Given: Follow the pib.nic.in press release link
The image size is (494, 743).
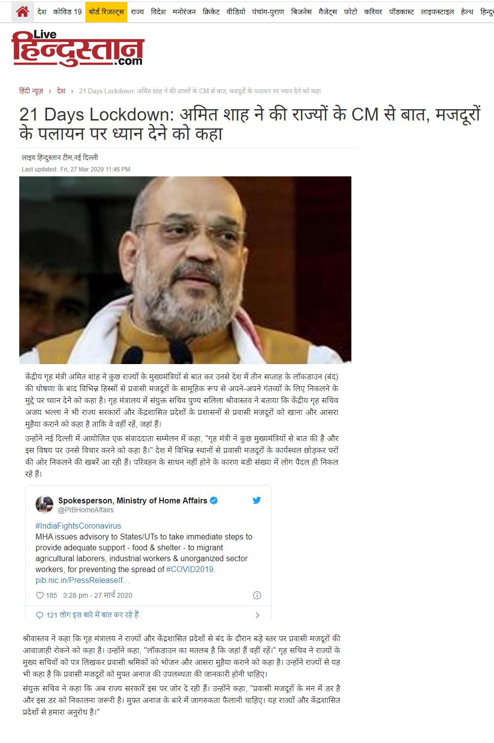Looking at the screenshot, I should 82,580.
